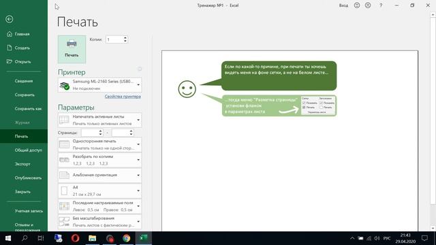Click the first Страницы page field

(x=89, y=133)
